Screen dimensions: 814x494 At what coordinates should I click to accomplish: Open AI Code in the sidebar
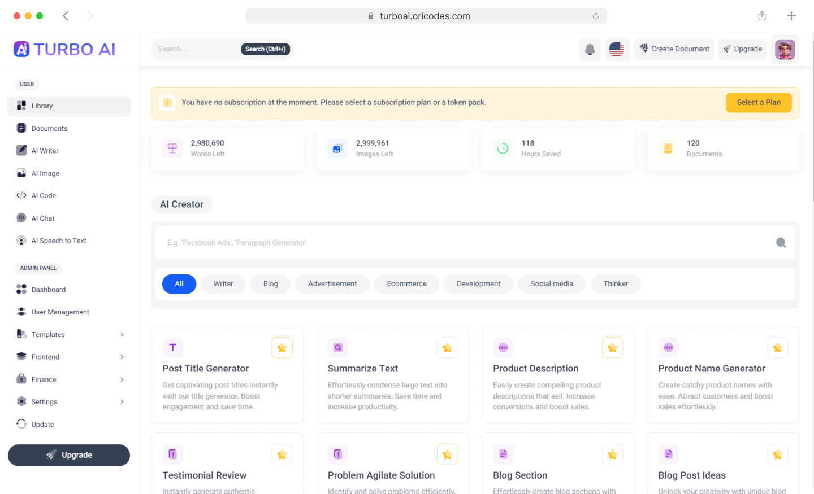pyautogui.click(x=44, y=196)
